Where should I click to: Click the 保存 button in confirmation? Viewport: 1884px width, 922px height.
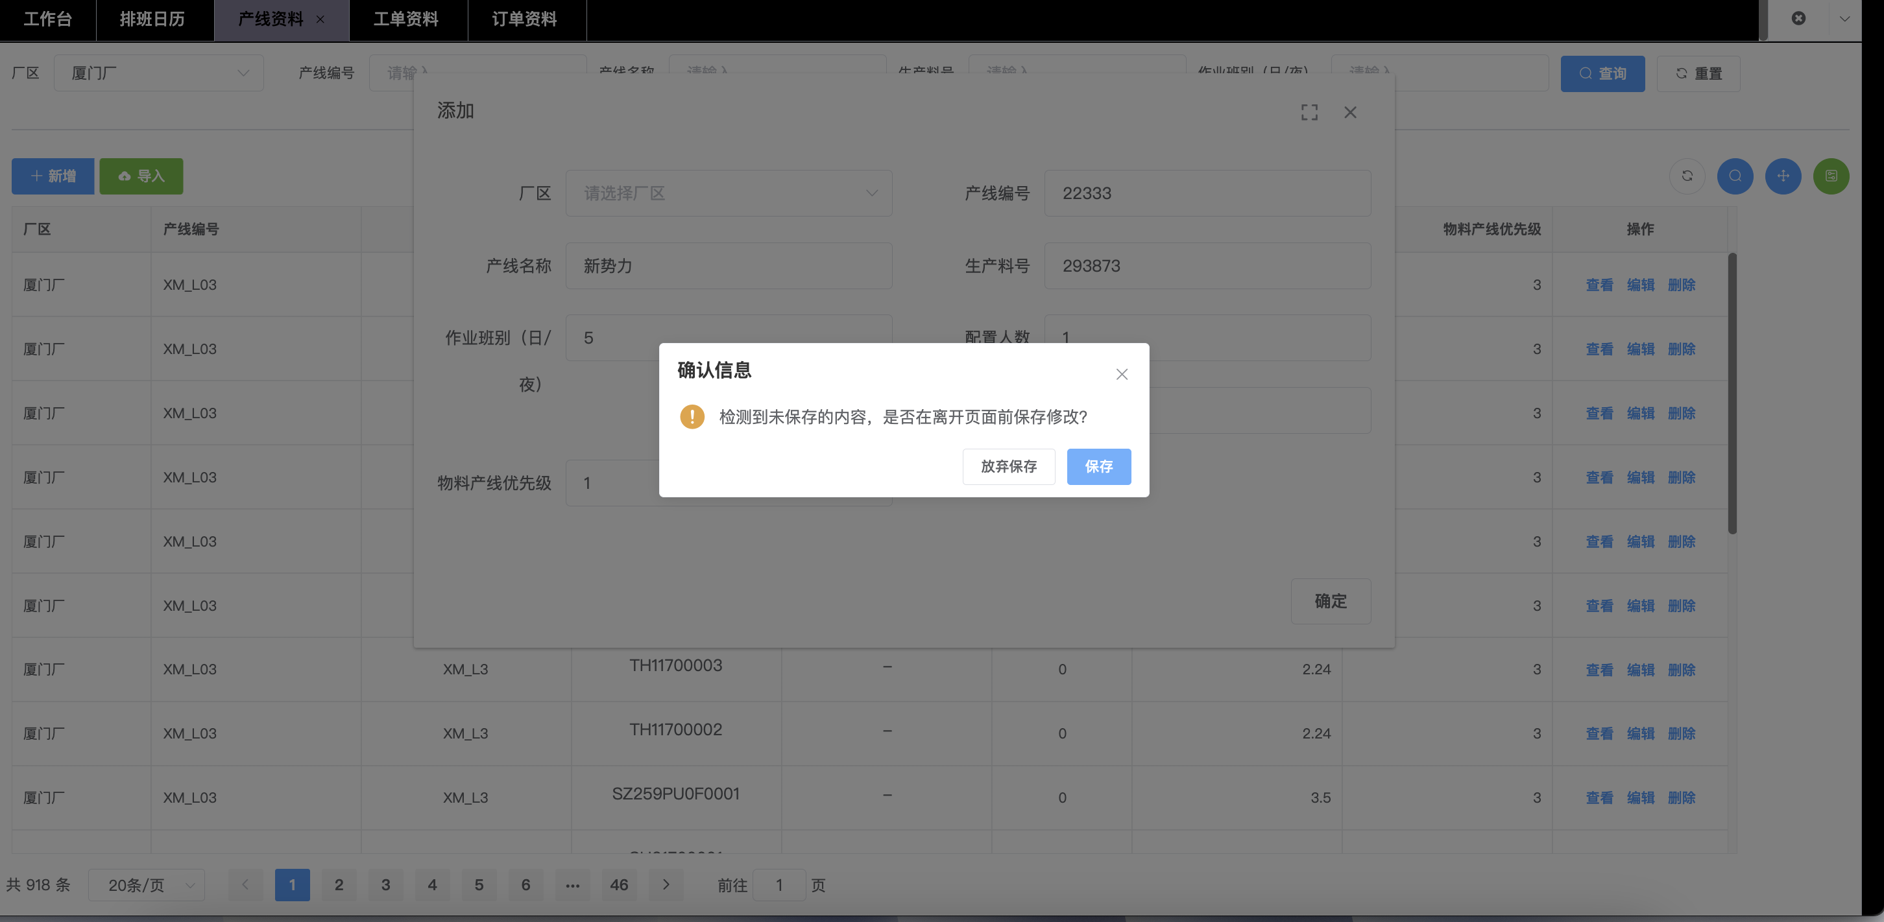pos(1098,466)
